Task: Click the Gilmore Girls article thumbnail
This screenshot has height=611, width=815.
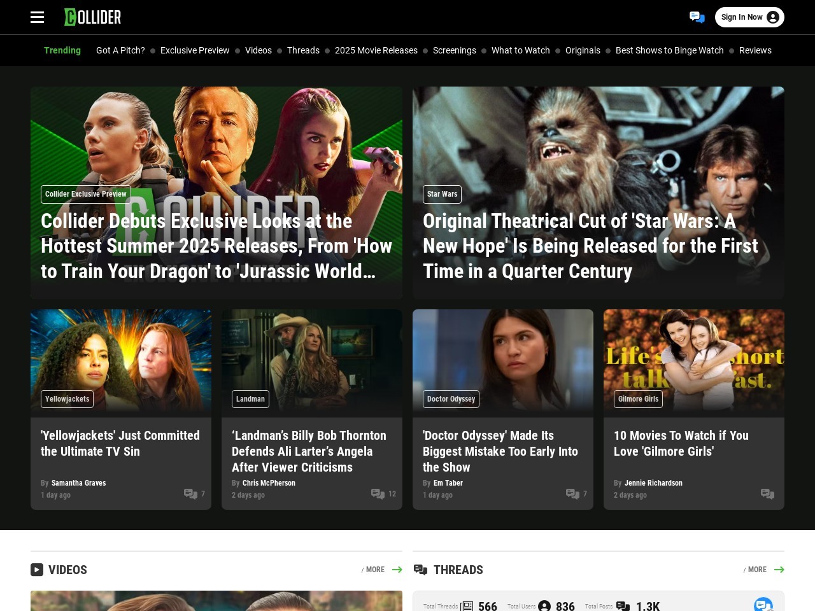Action: 694,363
